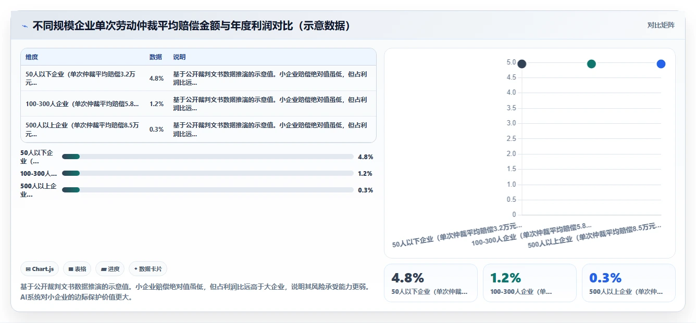Click the blue chart point for 500人以上企业

click(x=661, y=63)
